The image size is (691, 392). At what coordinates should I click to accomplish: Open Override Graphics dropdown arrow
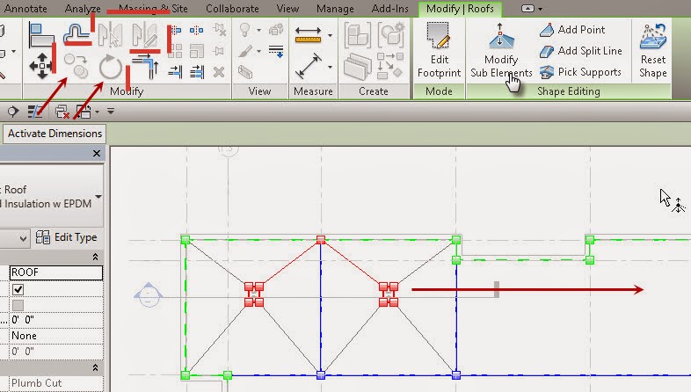[x=258, y=51]
